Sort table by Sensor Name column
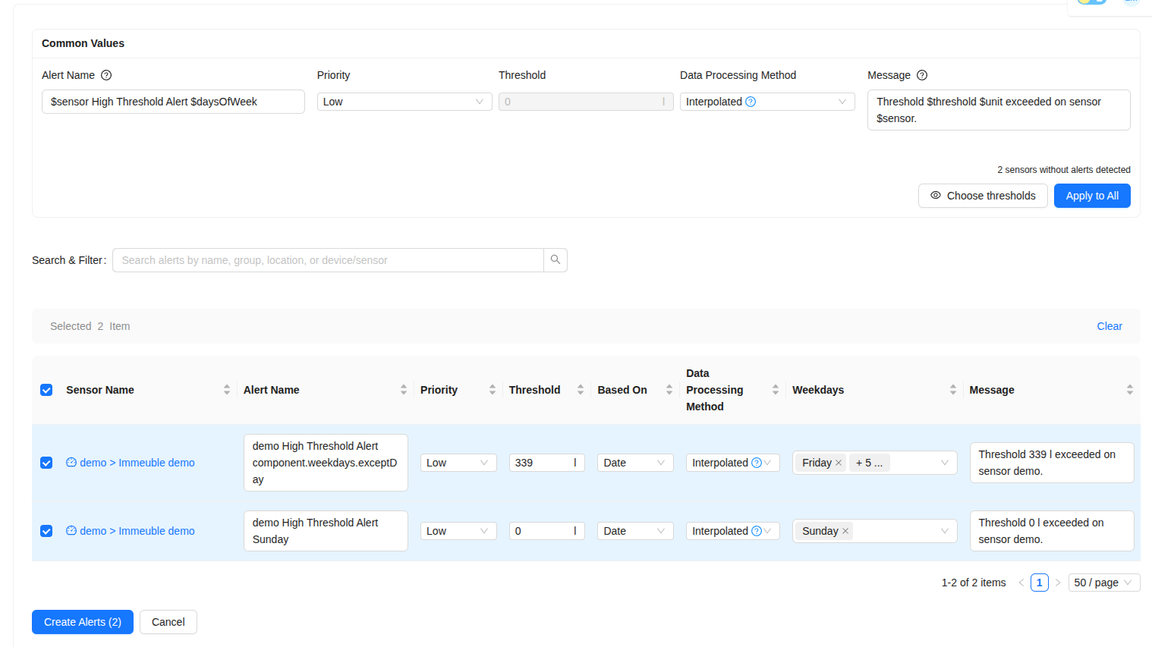 (x=226, y=390)
